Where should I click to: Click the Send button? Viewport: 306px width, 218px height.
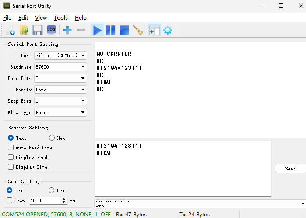point(290,169)
